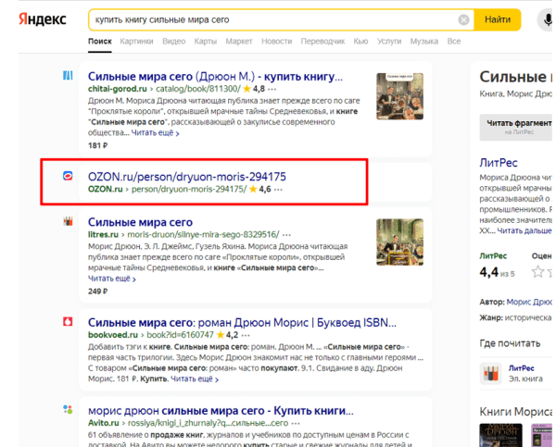Switch to the Музыка tab

pos(424,42)
